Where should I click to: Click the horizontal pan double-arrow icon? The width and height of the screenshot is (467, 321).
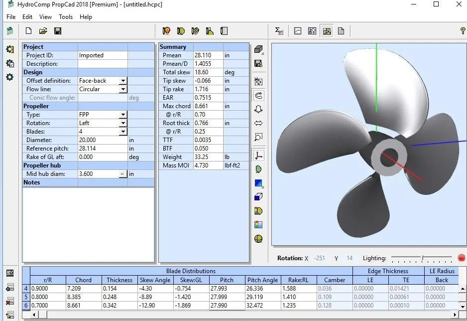[258, 123]
